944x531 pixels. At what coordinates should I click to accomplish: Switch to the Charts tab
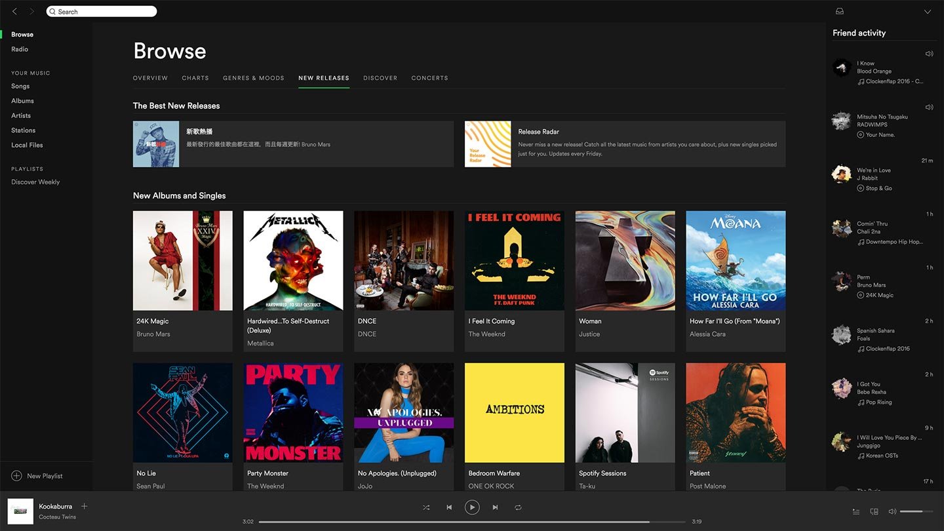tap(195, 78)
